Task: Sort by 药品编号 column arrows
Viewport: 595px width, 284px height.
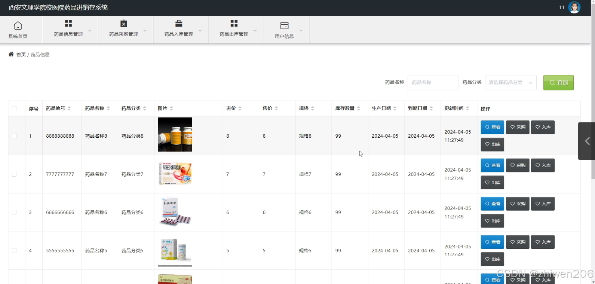Action: tap(69, 109)
